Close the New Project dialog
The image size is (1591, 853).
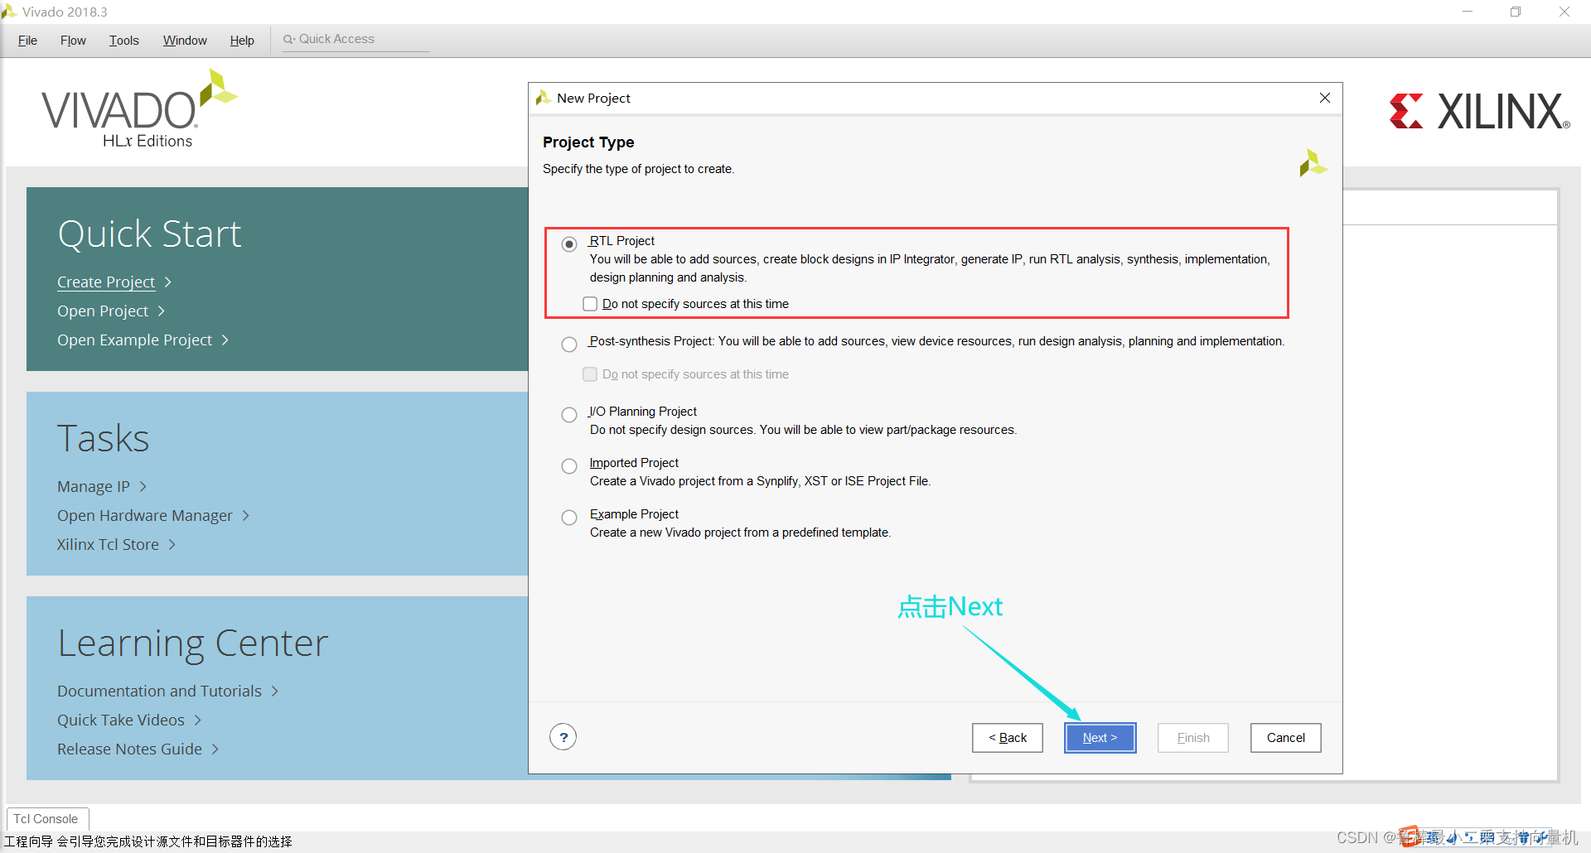(1325, 98)
